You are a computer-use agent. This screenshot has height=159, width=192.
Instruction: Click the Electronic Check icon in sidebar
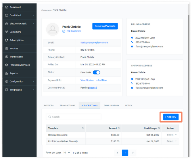[7, 24]
